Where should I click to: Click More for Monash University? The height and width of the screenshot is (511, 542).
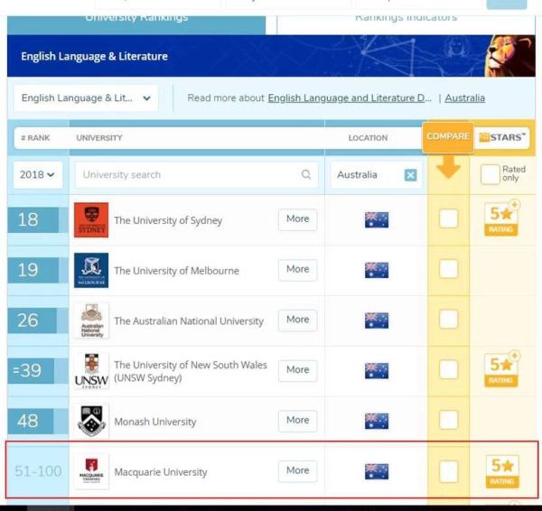(x=297, y=420)
